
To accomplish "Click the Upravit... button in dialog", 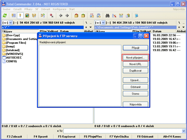I will pyautogui.click(x=135, y=80).
